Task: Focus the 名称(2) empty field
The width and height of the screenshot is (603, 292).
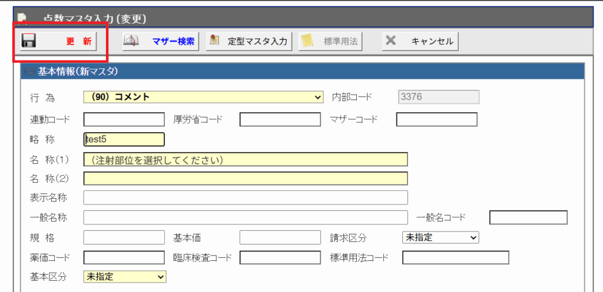Action: tap(246, 179)
